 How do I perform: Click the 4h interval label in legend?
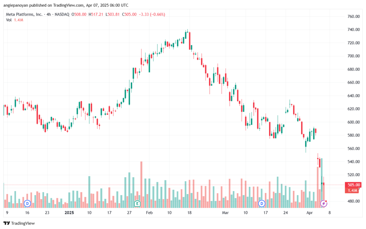[x=49, y=14]
